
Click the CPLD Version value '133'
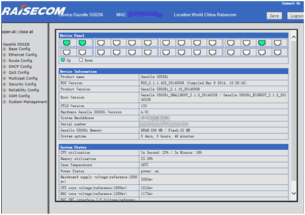pos(144,106)
